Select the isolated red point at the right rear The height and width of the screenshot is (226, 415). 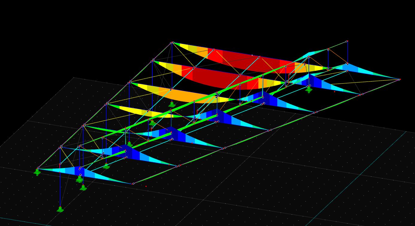pyautogui.click(x=335, y=92)
